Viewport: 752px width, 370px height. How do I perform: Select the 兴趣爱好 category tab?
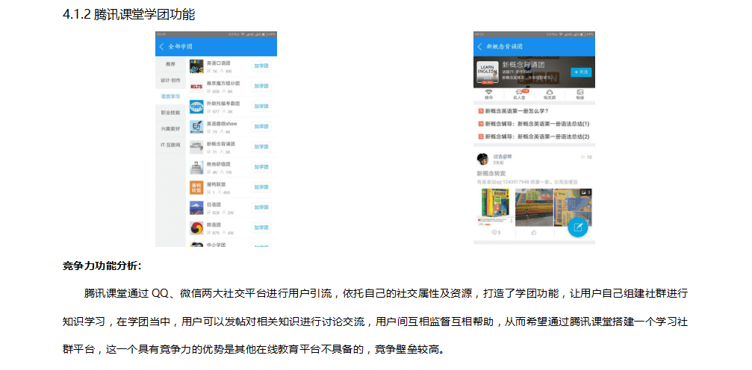[170, 129]
